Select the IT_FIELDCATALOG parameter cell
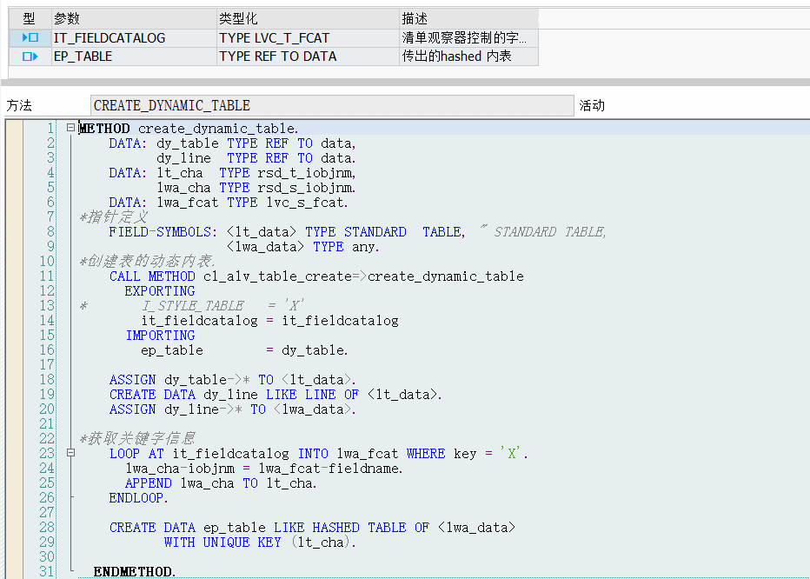Screen dimensions: 810x579 click(135, 37)
